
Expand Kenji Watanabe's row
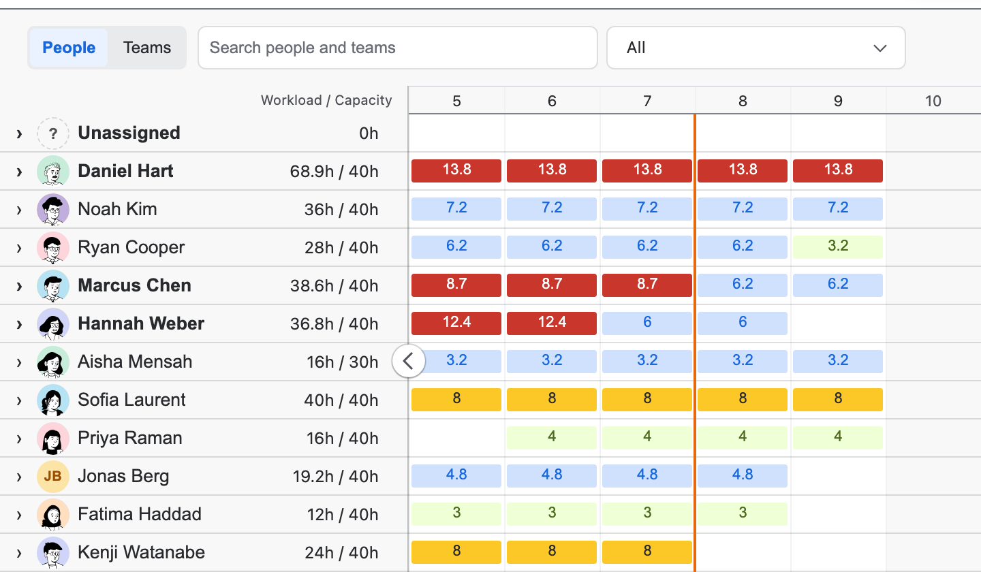point(19,553)
